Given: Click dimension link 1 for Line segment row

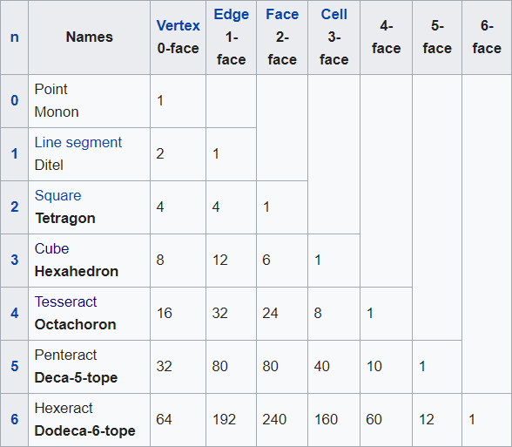Looking at the screenshot, I should [14, 153].
